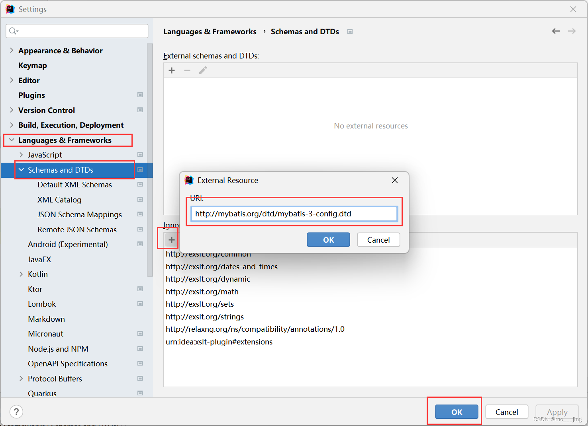The image size is (588, 426).
Task: Expand the Appearance & Behavior section
Action: point(11,51)
